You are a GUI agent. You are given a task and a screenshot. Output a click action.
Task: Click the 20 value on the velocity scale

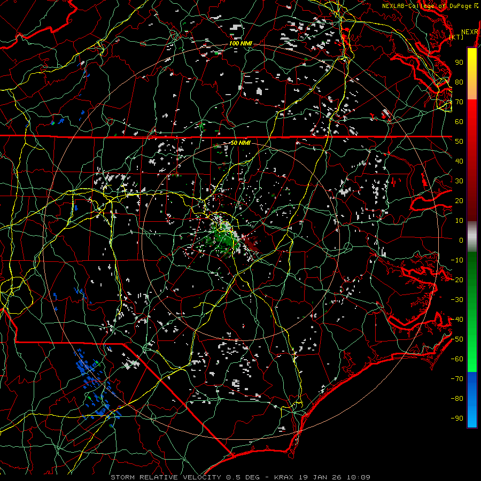tap(459, 201)
